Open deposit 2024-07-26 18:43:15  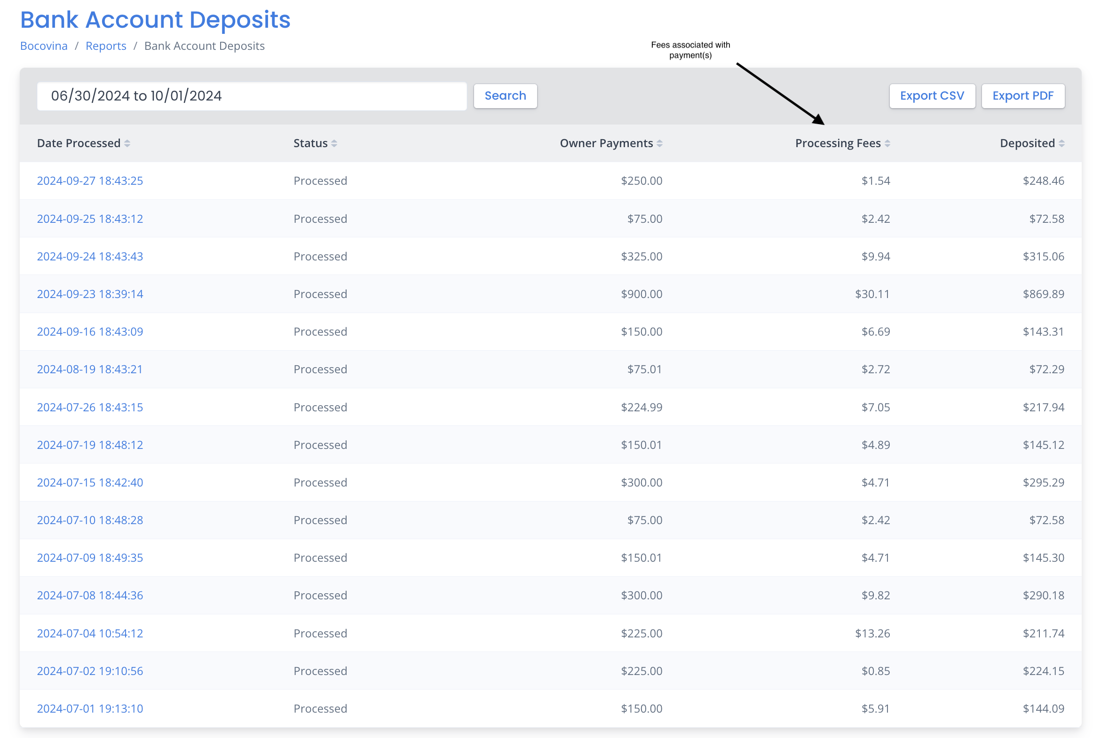pos(90,407)
